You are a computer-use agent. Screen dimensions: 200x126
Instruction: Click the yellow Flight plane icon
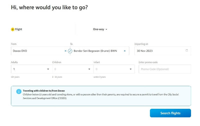13,29
